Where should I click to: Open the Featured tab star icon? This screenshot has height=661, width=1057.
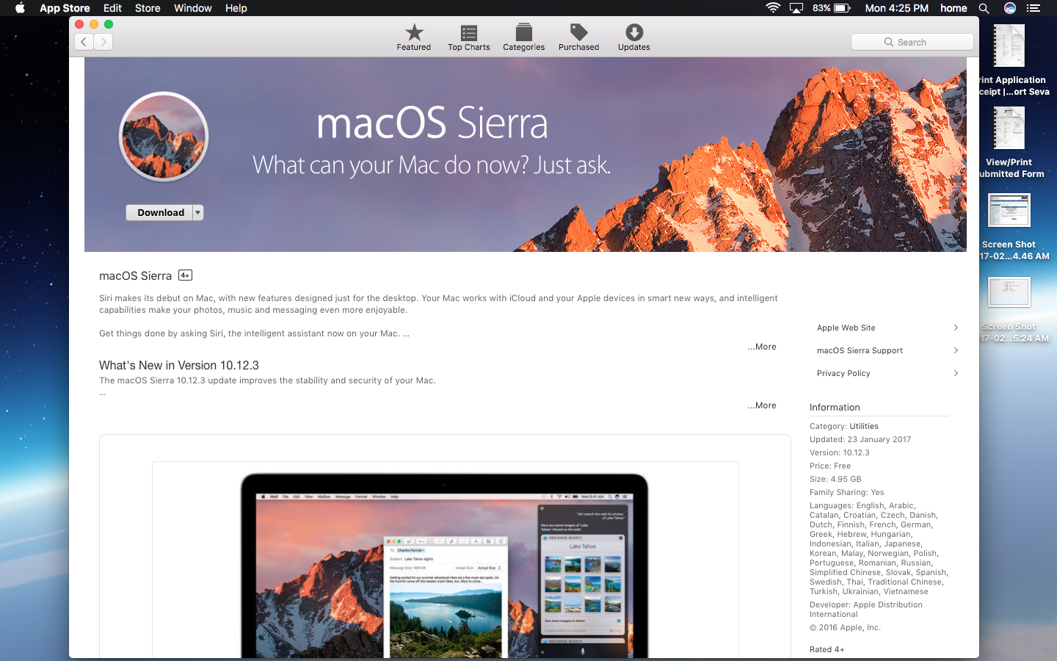pos(414,32)
